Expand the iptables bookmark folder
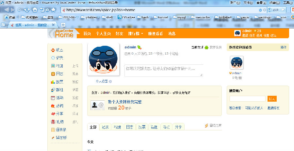The height and width of the screenshot is (151, 294). pos(98,17)
